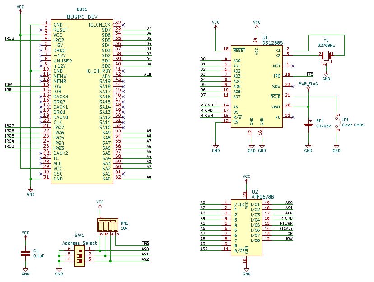This screenshot has width=374, height=282.
Task: Click the PWR_FLAG text label
Action: tap(308, 84)
